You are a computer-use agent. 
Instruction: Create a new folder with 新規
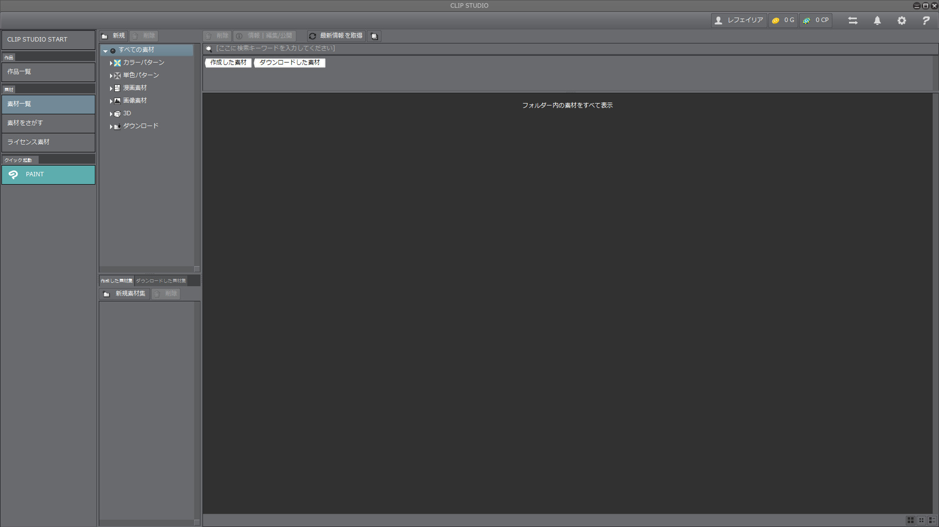[x=113, y=36]
